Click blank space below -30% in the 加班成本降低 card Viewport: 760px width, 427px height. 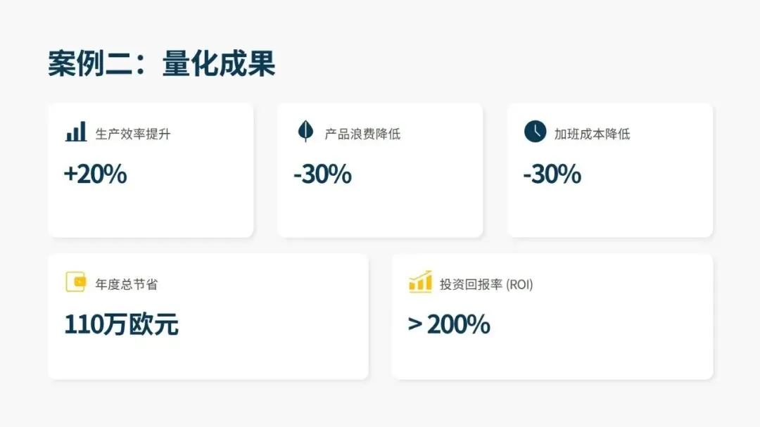click(x=609, y=211)
